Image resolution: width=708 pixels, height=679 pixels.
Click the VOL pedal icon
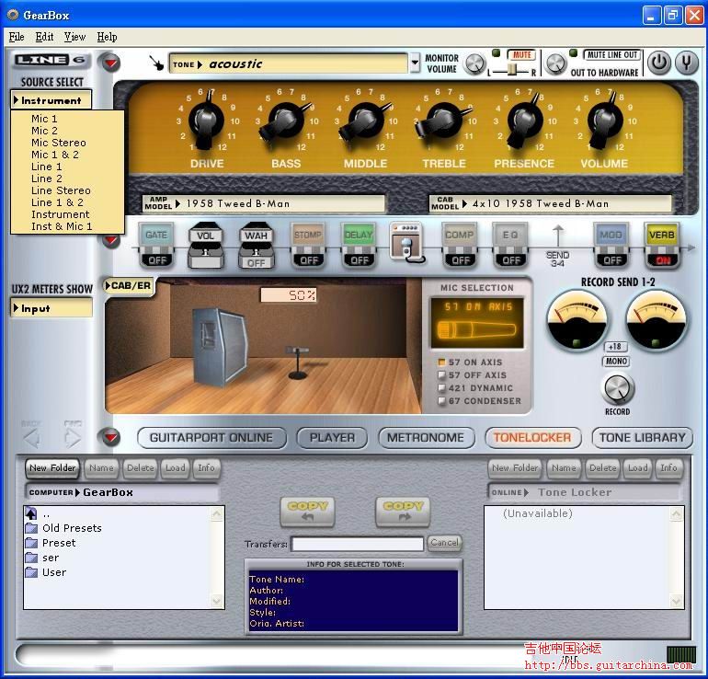[206, 245]
